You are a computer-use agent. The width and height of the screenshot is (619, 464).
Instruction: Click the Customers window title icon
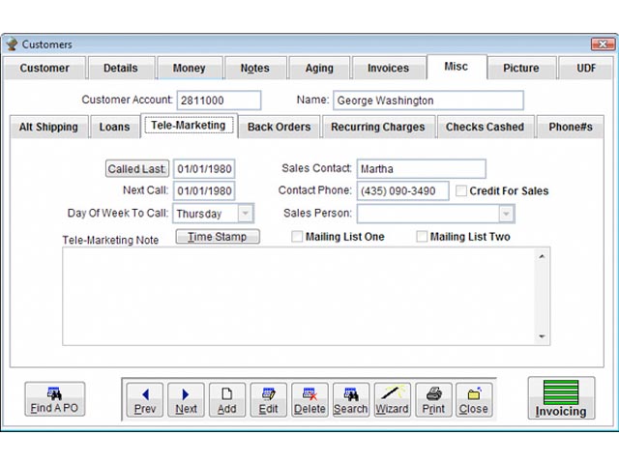[12, 43]
